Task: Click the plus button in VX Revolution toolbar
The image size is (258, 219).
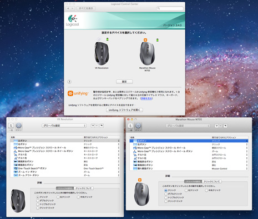Action: click(93, 126)
